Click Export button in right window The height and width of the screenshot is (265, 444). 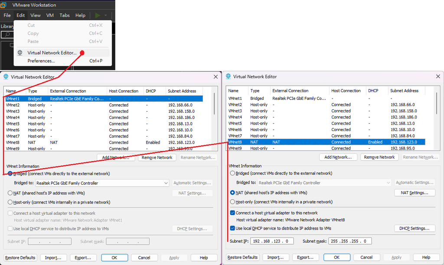click(x=305, y=257)
